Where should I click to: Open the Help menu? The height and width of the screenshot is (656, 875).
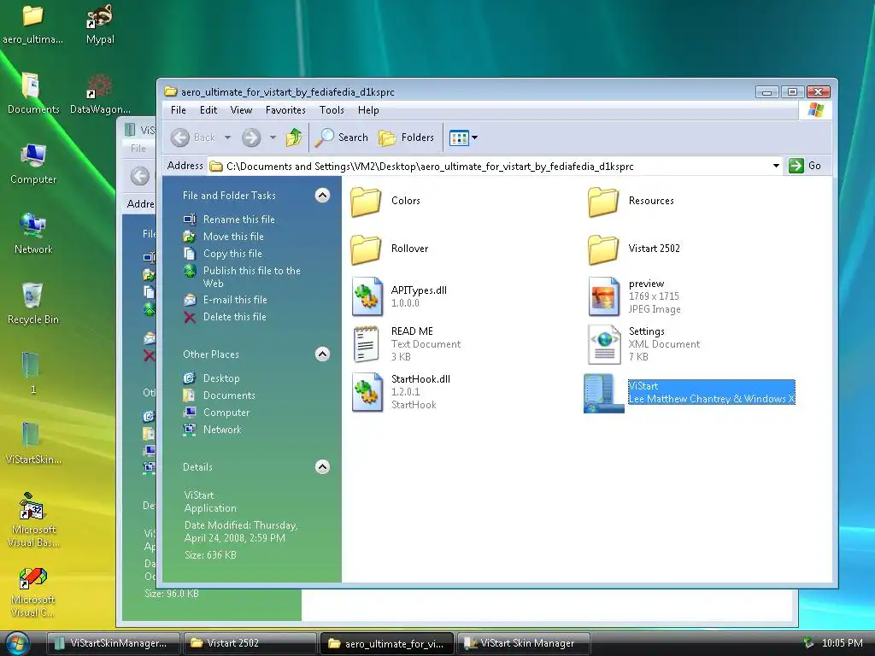[x=368, y=110]
